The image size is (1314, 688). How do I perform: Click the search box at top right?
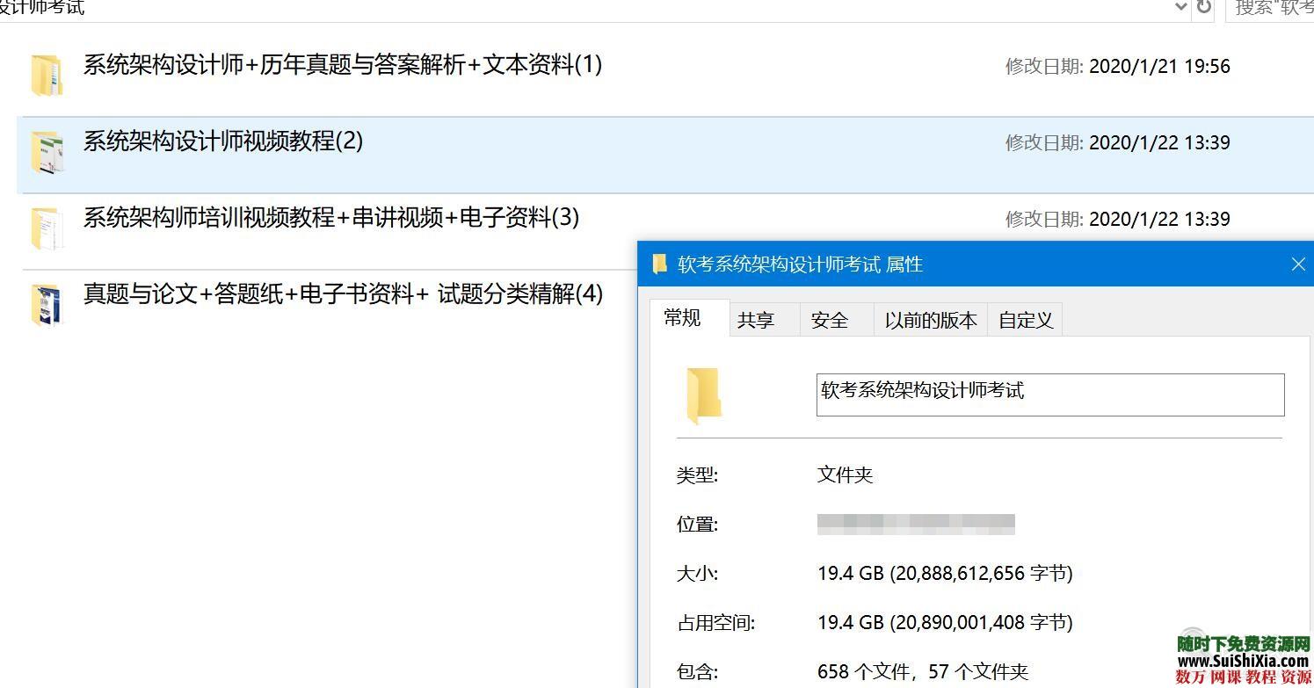point(1276,9)
